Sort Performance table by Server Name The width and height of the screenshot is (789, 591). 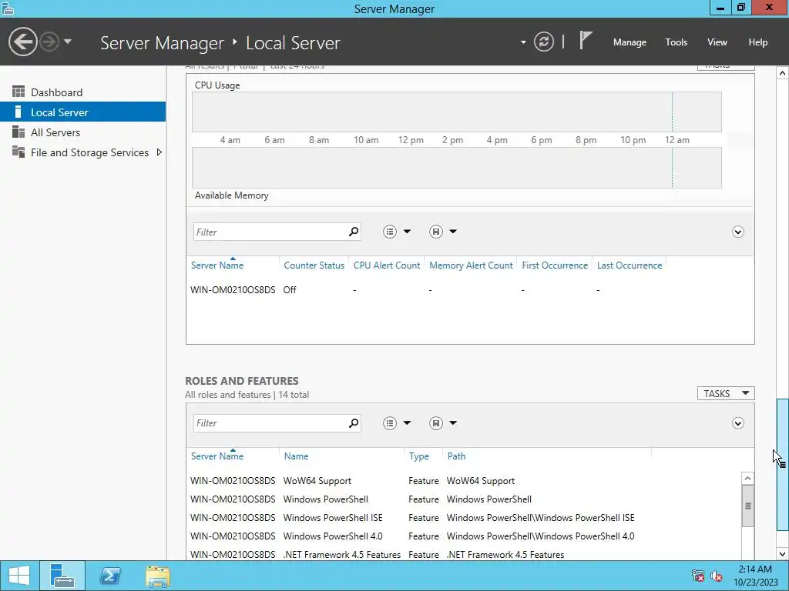[x=217, y=265]
